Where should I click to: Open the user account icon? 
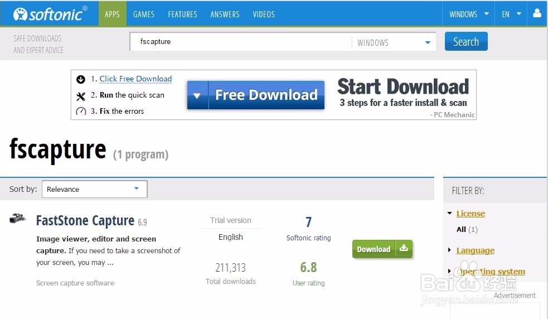point(537,13)
